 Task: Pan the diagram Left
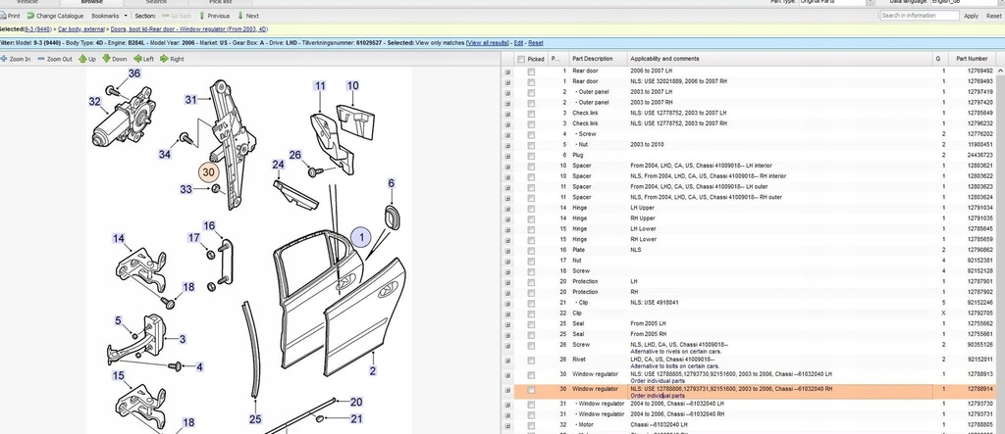144,59
